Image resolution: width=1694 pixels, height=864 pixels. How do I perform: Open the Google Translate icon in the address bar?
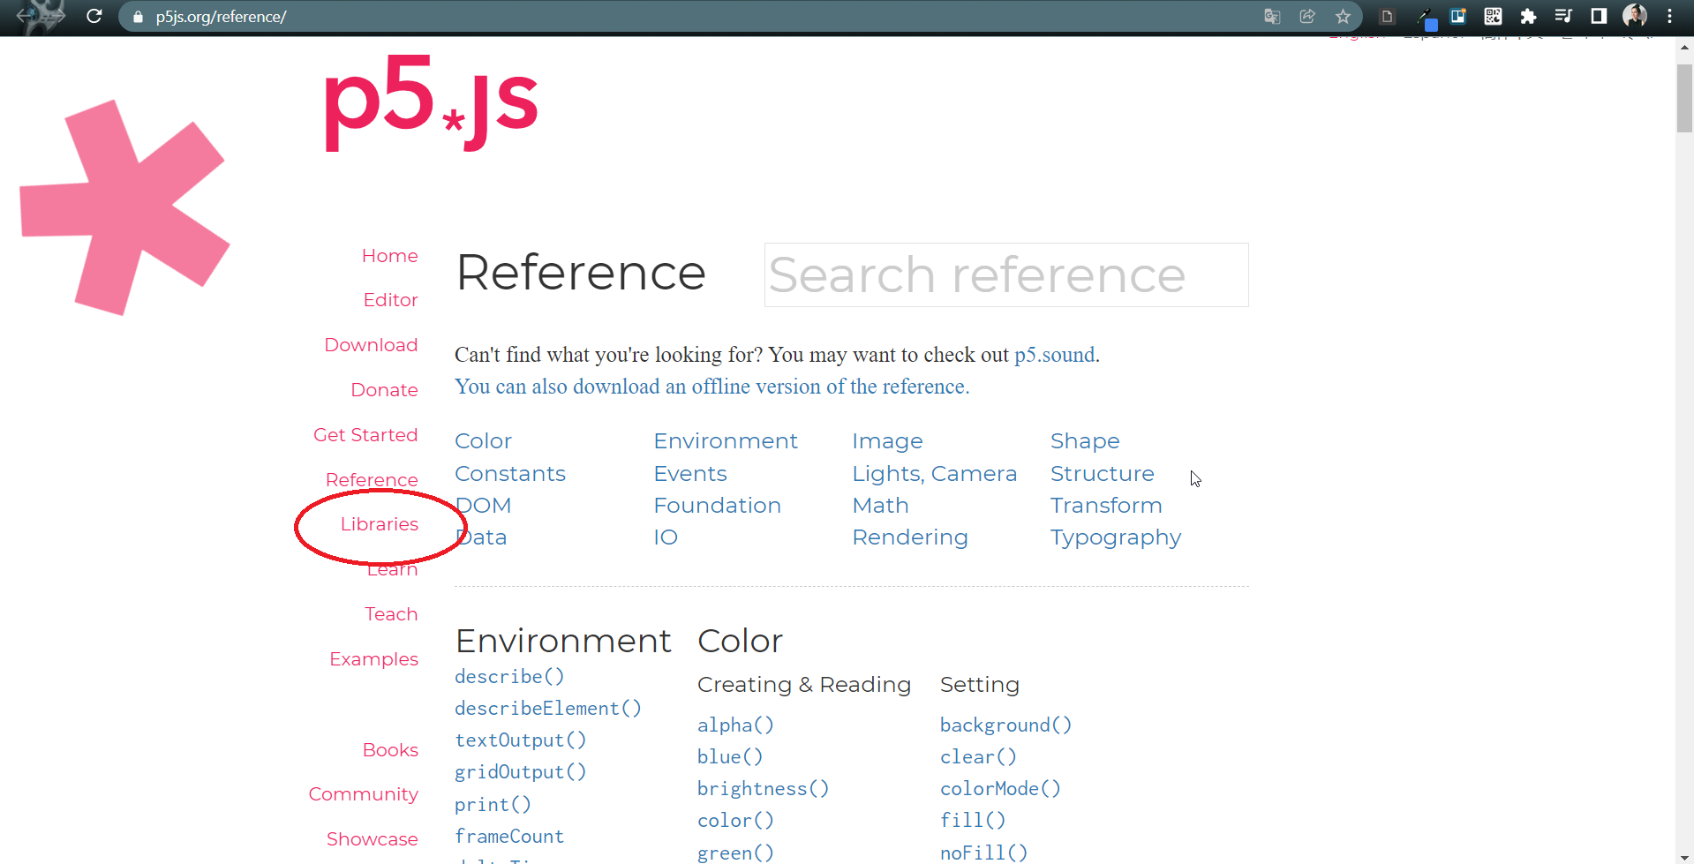click(x=1272, y=16)
